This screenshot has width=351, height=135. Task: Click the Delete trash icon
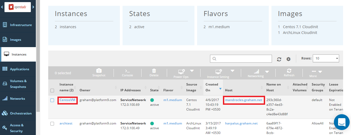pos(154,71)
